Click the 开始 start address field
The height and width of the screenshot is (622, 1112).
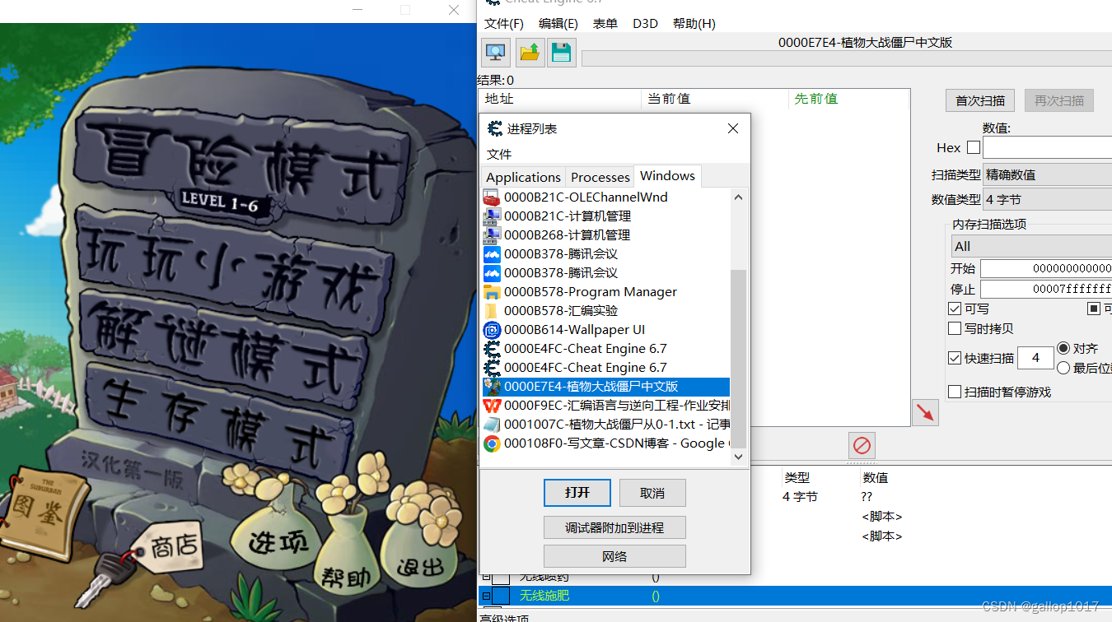pyautogui.click(x=1046, y=269)
